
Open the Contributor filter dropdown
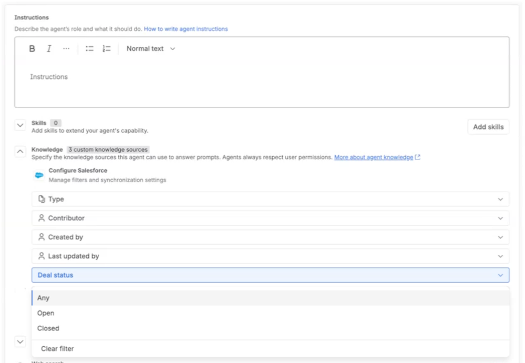(x=271, y=218)
